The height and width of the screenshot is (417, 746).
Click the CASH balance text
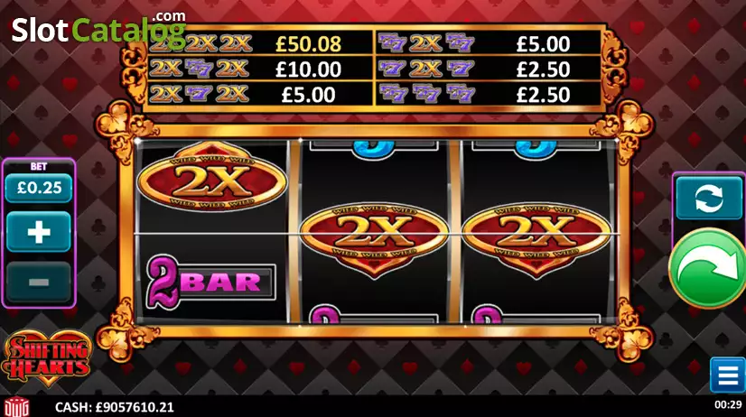pyautogui.click(x=115, y=407)
